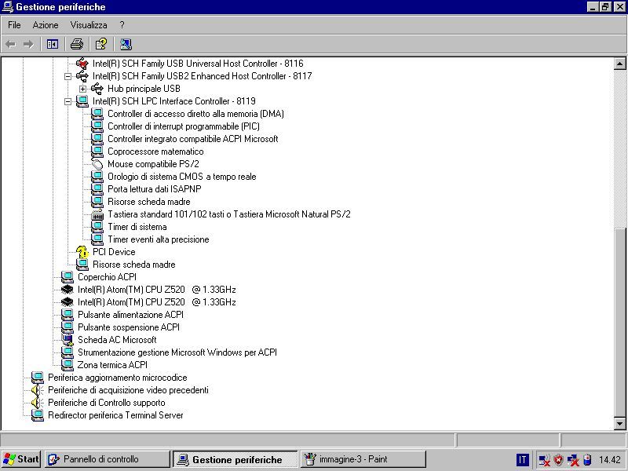Select Risorse scheda madre under LPC controller
The image size is (628, 471).
[148, 202]
